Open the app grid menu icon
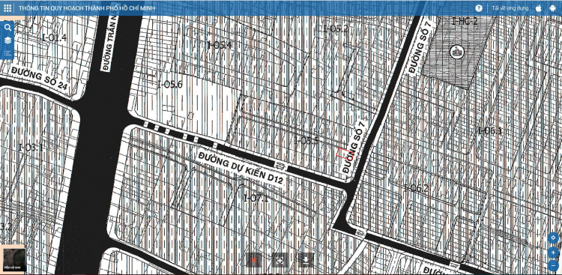Screen dimensions: 562x275 coord(7,8)
